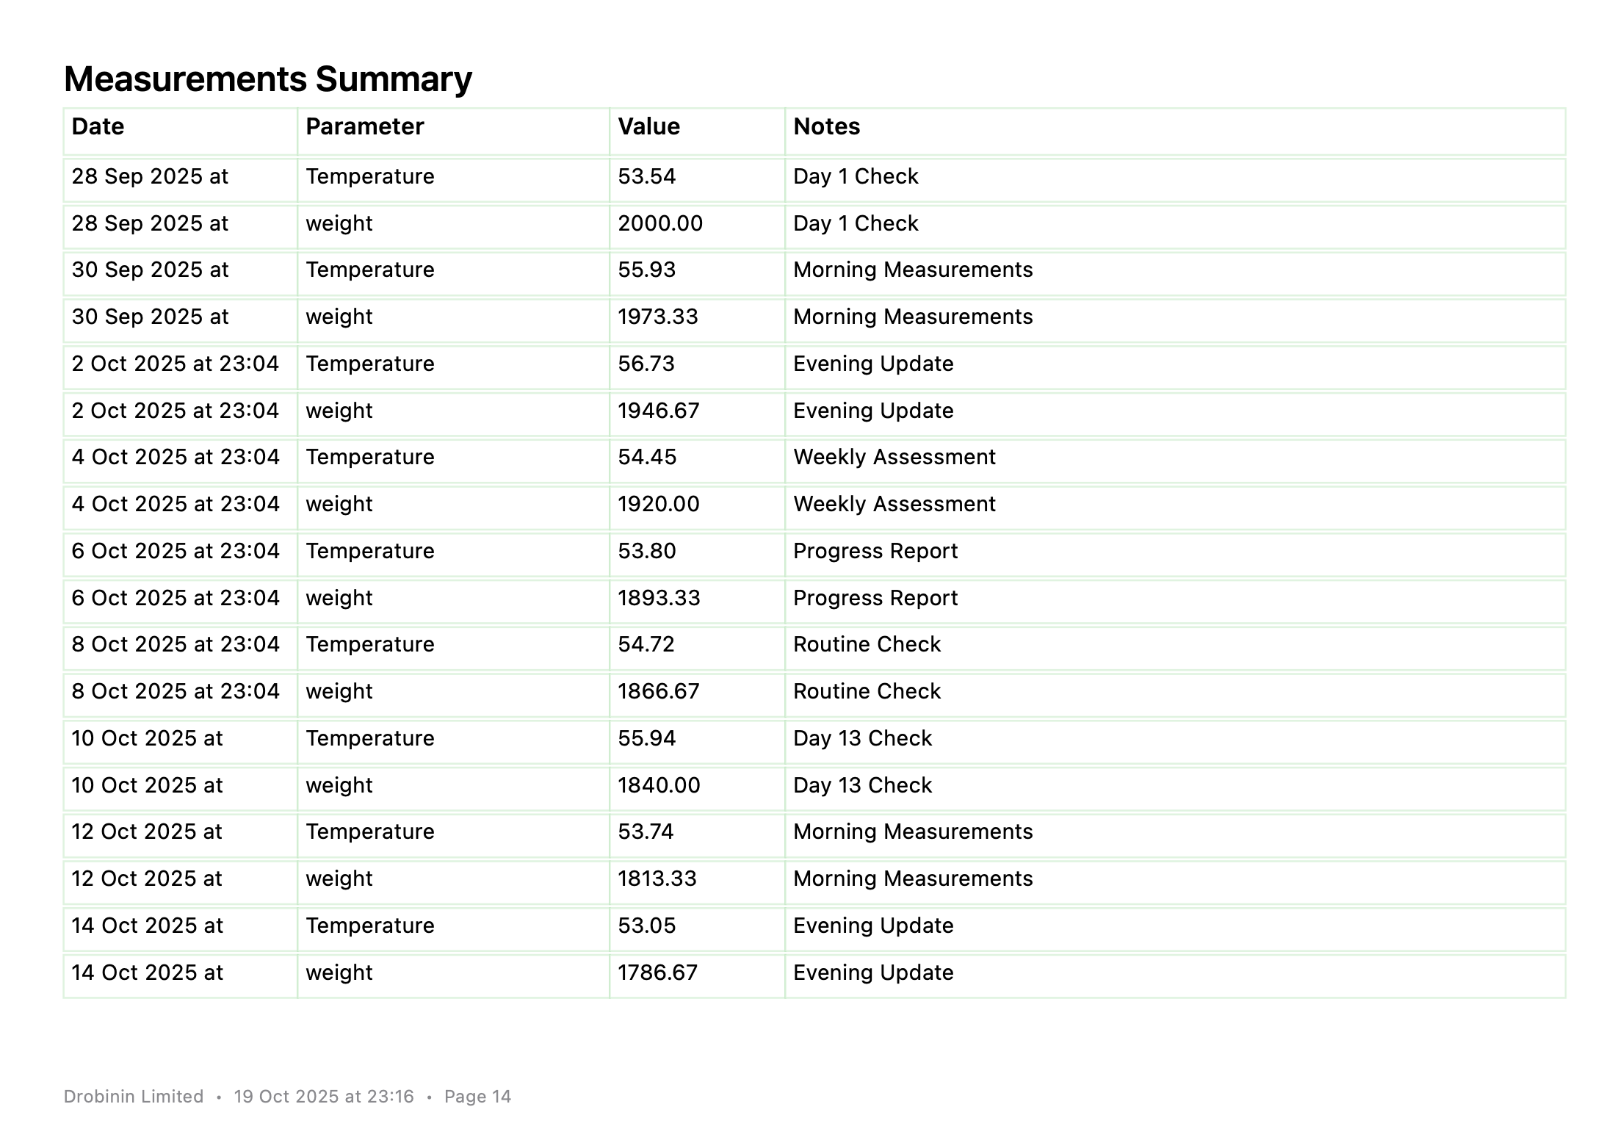Click the Notes column header

coord(826,127)
